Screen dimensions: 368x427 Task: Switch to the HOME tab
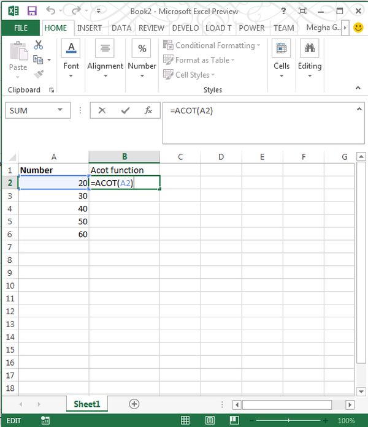(x=56, y=28)
